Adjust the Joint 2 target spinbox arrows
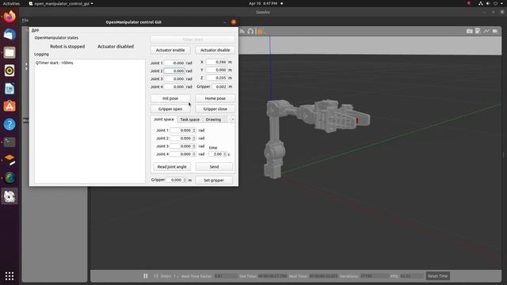Image resolution: width=507 pixels, height=285 pixels. [194, 139]
